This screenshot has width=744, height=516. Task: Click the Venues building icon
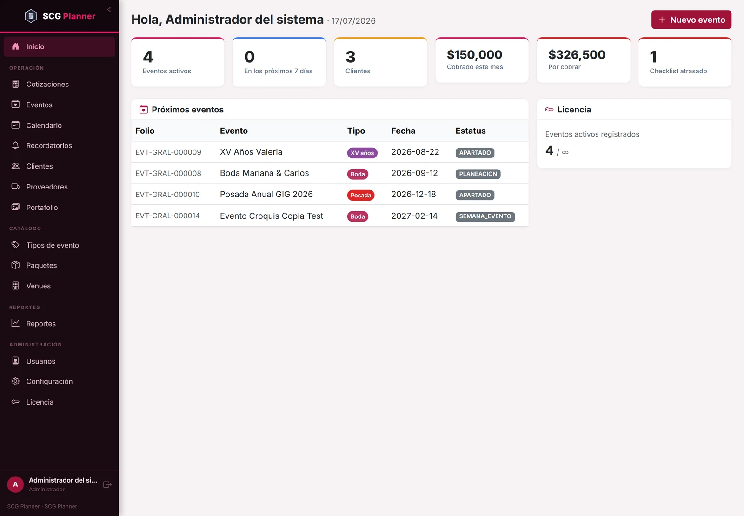pyautogui.click(x=15, y=286)
